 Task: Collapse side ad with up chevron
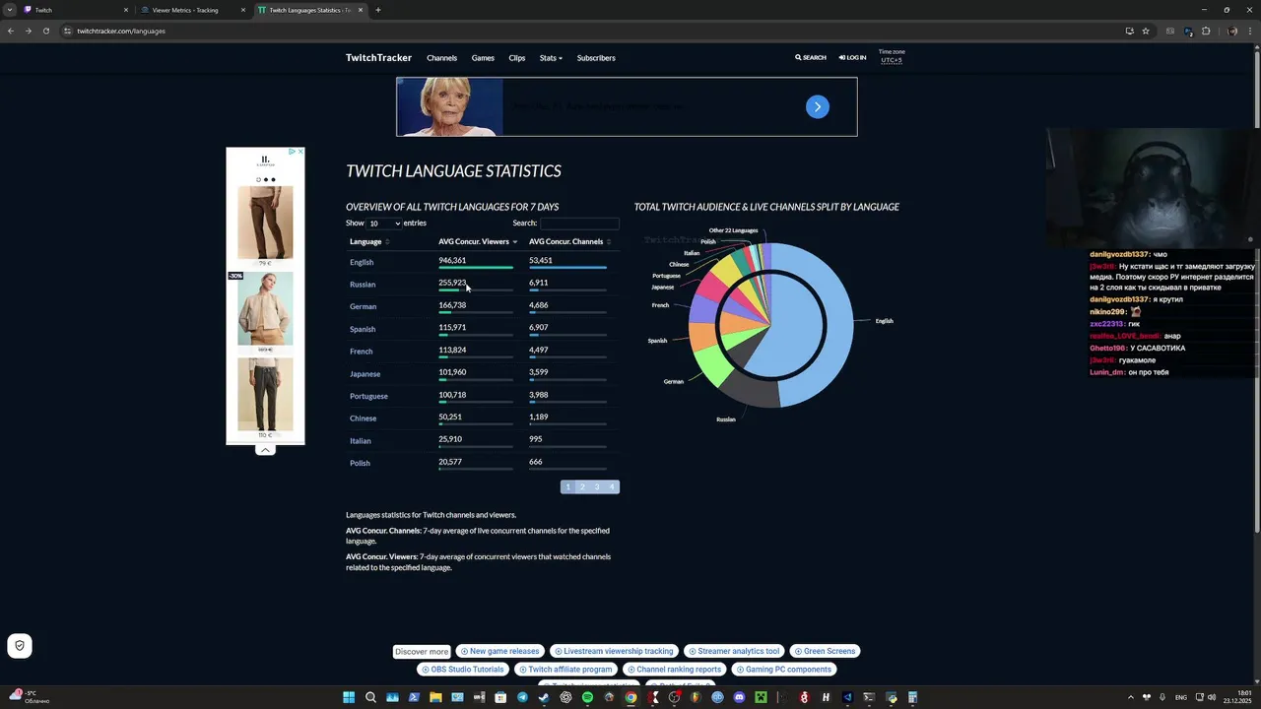click(x=265, y=450)
